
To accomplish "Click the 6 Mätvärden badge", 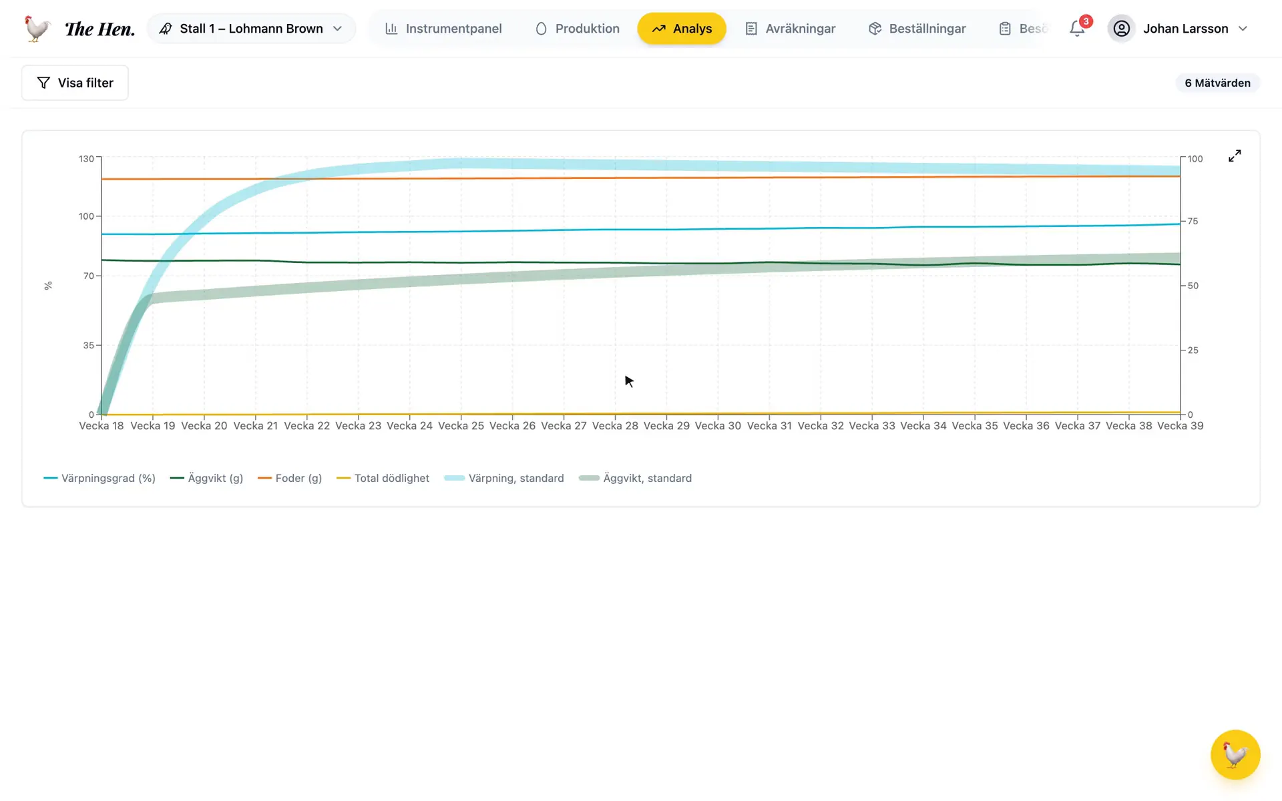I will [x=1217, y=83].
